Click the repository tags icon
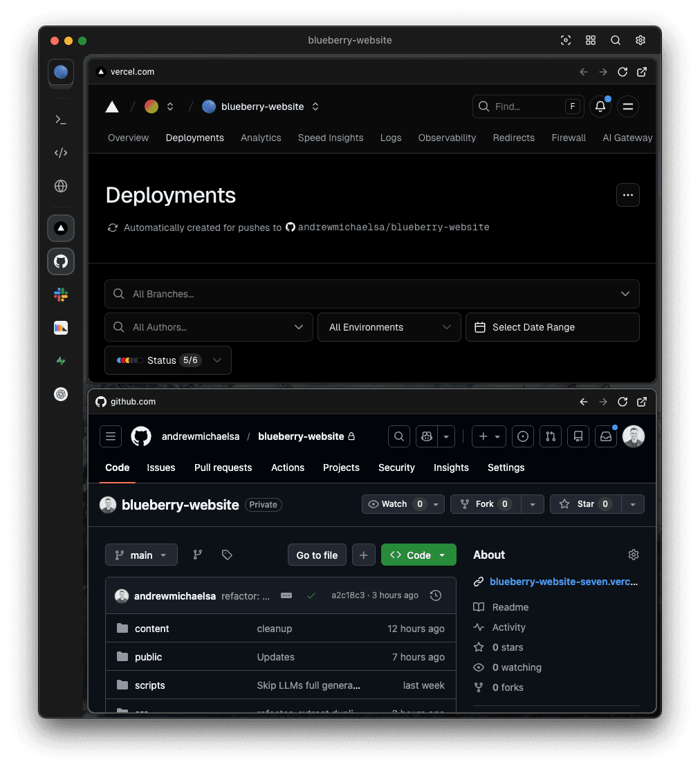The width and height of the screenshot is (700, 769). click(227, 555)
